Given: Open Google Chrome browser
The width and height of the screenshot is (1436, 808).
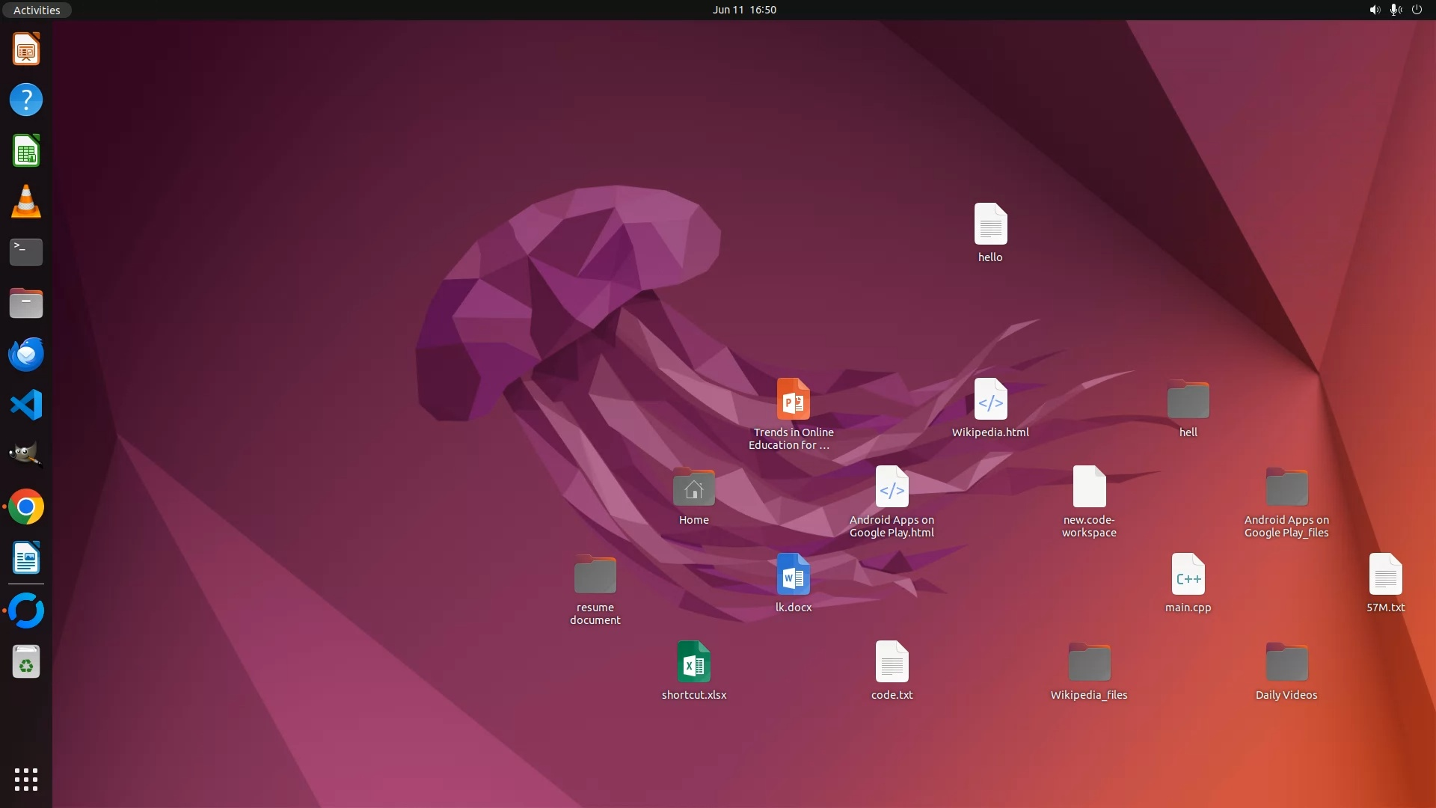Looking at the screenshot, I should coord(26,507).
